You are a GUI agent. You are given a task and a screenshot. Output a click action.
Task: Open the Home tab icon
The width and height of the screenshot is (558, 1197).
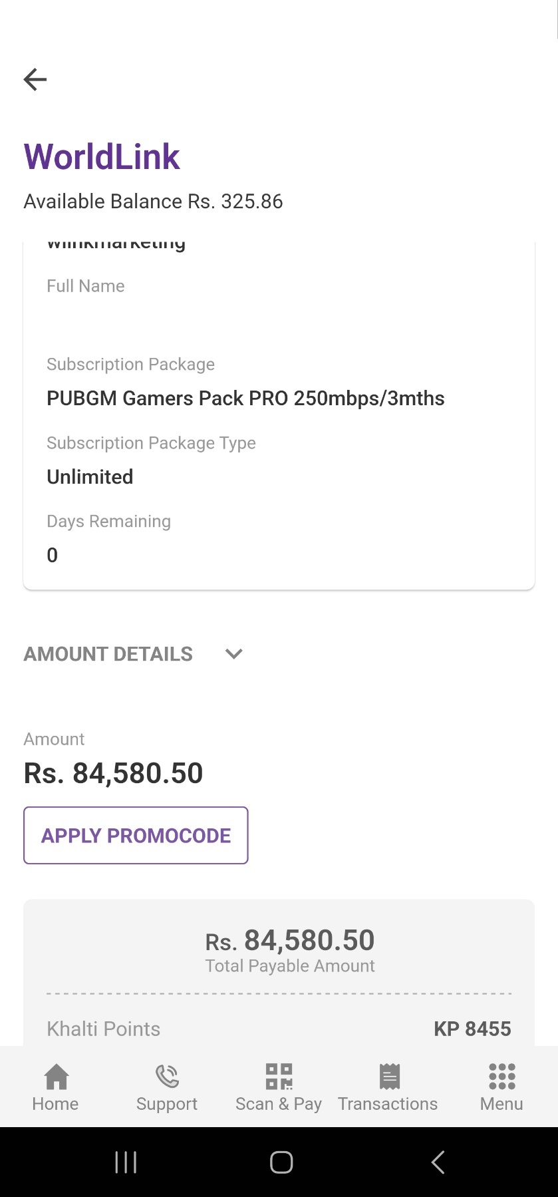click(56, 1077)
